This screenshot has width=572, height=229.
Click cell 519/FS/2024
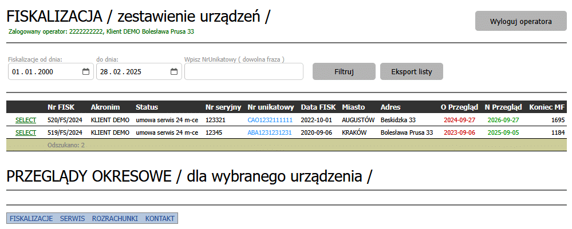[x=65, y=132]
